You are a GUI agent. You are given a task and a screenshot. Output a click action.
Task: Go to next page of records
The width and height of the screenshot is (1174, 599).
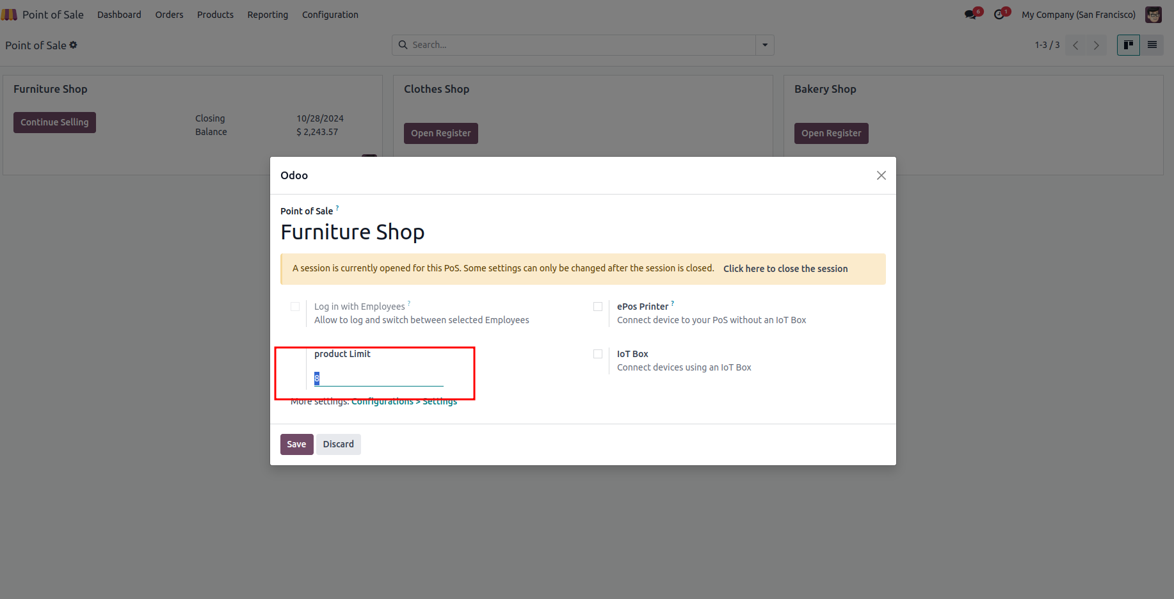point(1096,45)
